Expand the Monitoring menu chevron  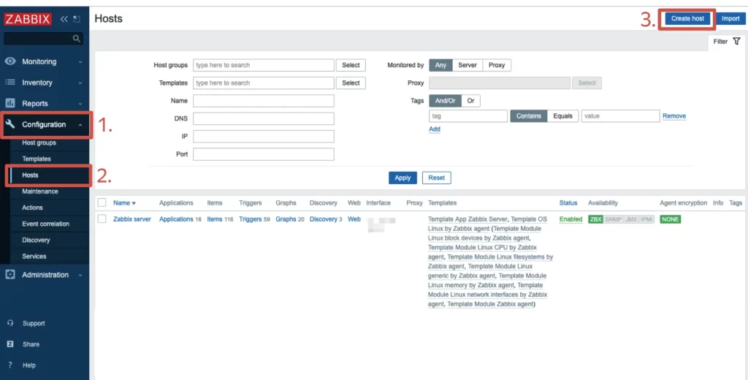pyautogui.click(x=80, y=62)
